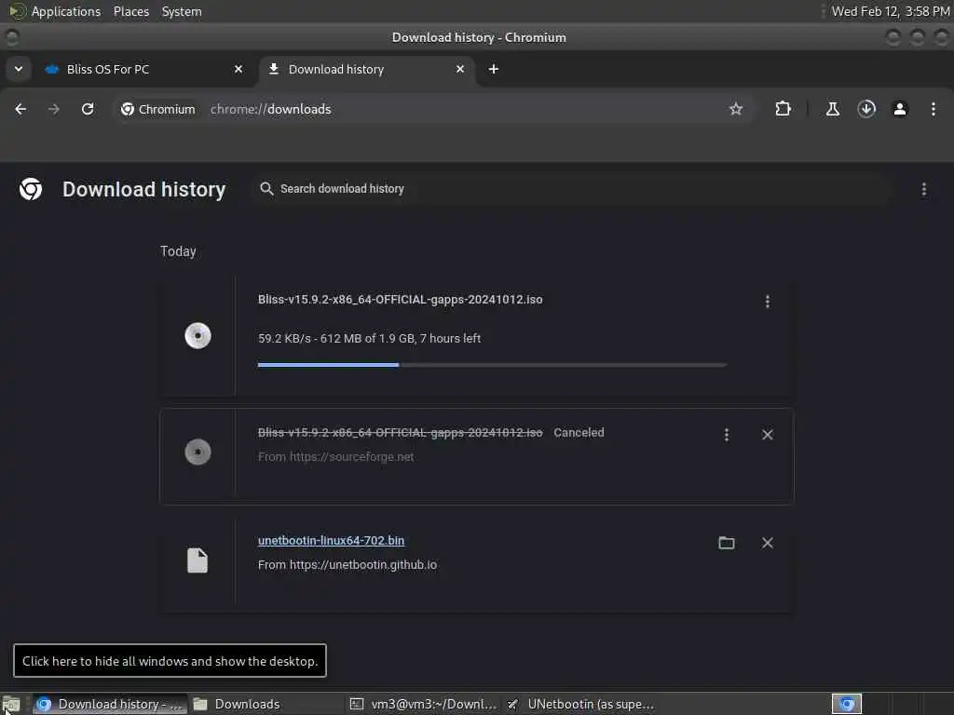Click the workspace switcher in the taskbar

coord(846,704)
